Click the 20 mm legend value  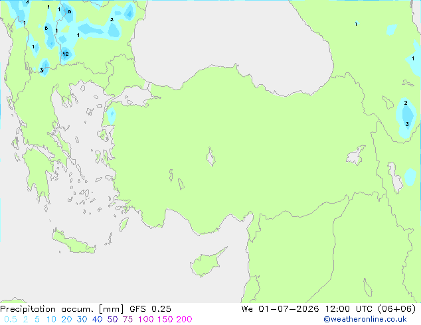[x=66, y=320]
